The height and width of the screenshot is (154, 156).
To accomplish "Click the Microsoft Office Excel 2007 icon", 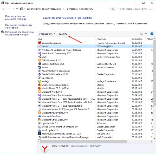I will click(x=40, y=120).
